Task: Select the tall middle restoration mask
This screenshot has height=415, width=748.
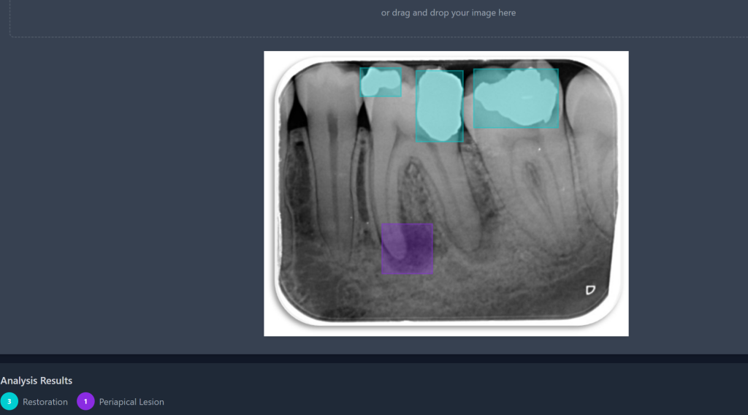Action: click(x=439, y=104)
